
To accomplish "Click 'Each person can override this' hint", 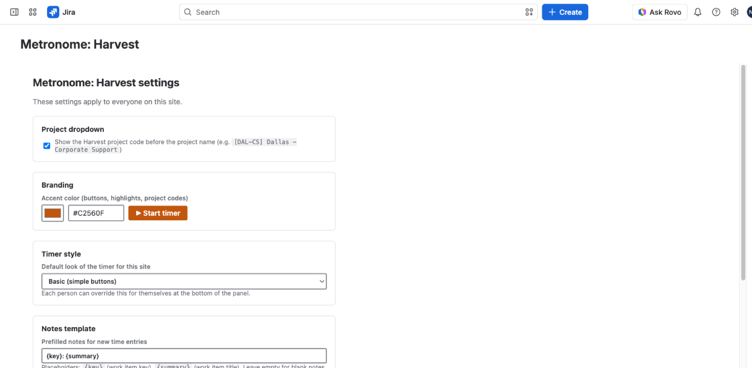I will pos(145,293).
